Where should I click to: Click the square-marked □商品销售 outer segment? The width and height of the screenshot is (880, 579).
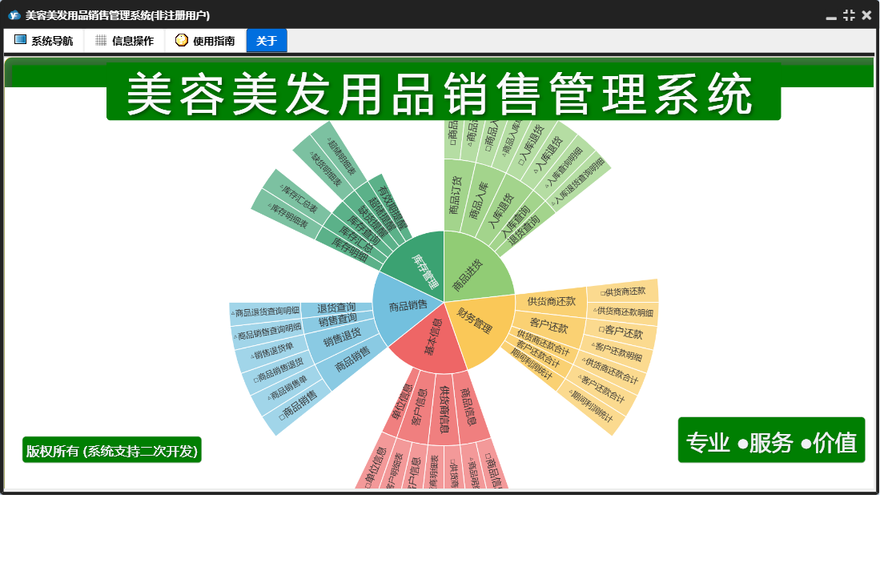click(299, 404)
